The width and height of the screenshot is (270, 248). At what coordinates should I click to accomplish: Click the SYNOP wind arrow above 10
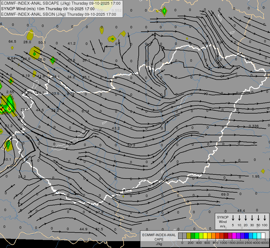239,218
